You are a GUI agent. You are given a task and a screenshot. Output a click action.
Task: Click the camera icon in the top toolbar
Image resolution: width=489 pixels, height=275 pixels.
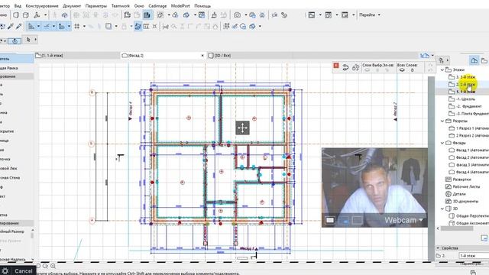coord(238,15)
